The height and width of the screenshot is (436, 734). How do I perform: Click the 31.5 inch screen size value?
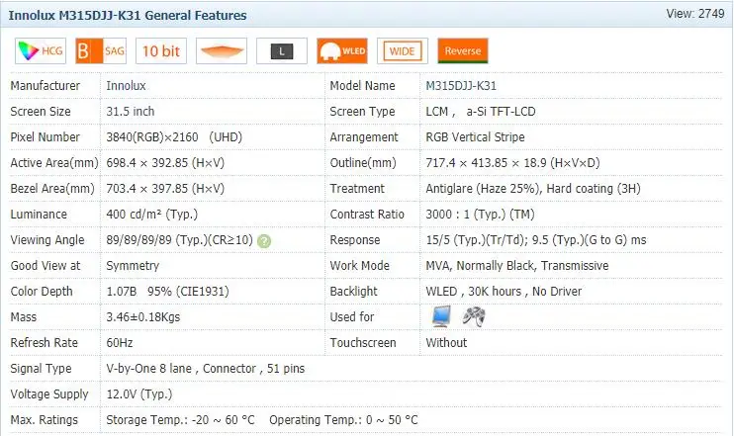pos(131,112)
